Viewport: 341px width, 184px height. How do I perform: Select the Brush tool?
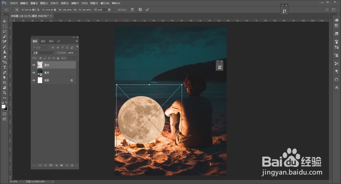pos(4,47)
